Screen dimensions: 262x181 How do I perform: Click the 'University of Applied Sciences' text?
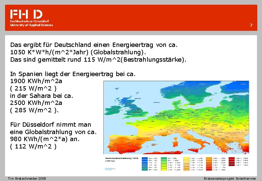tap(32, 25)
